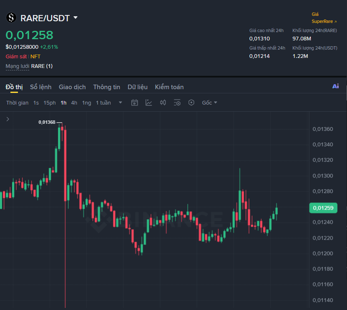
Task: Expand more time intervals dropdown arrow
Action: click(121, 102)
